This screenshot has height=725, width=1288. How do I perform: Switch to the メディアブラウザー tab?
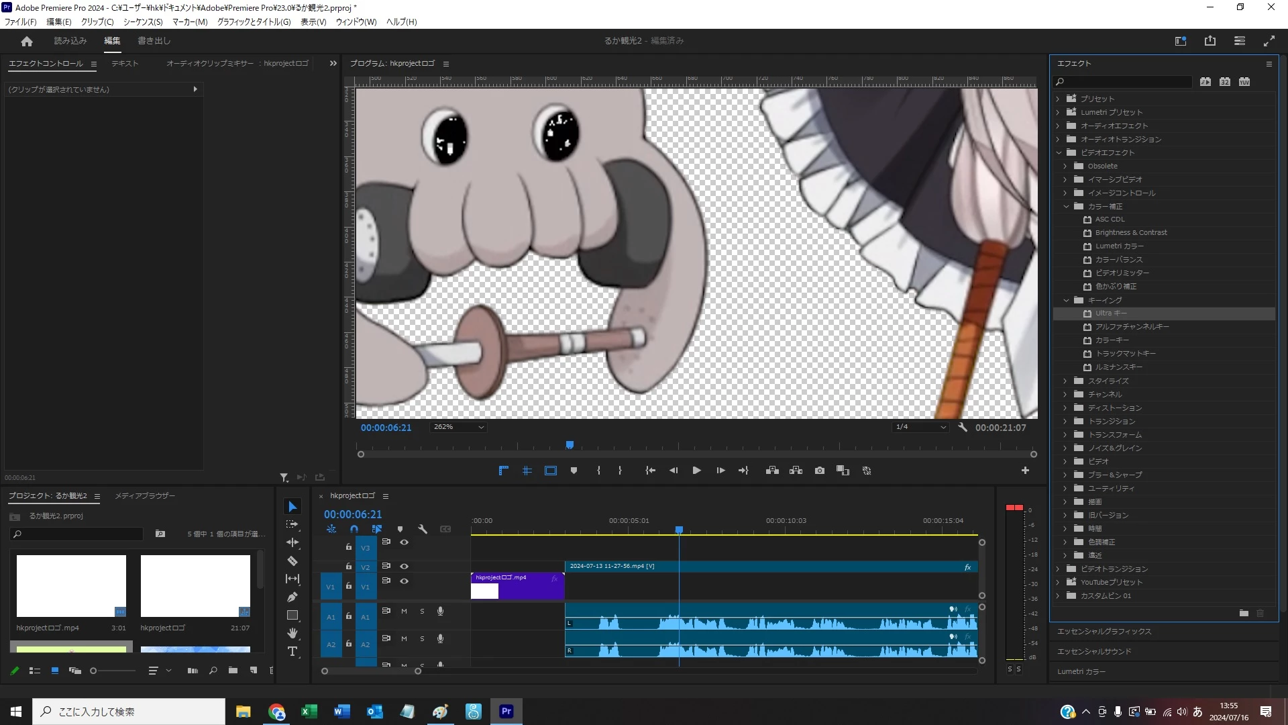(145, 496)
